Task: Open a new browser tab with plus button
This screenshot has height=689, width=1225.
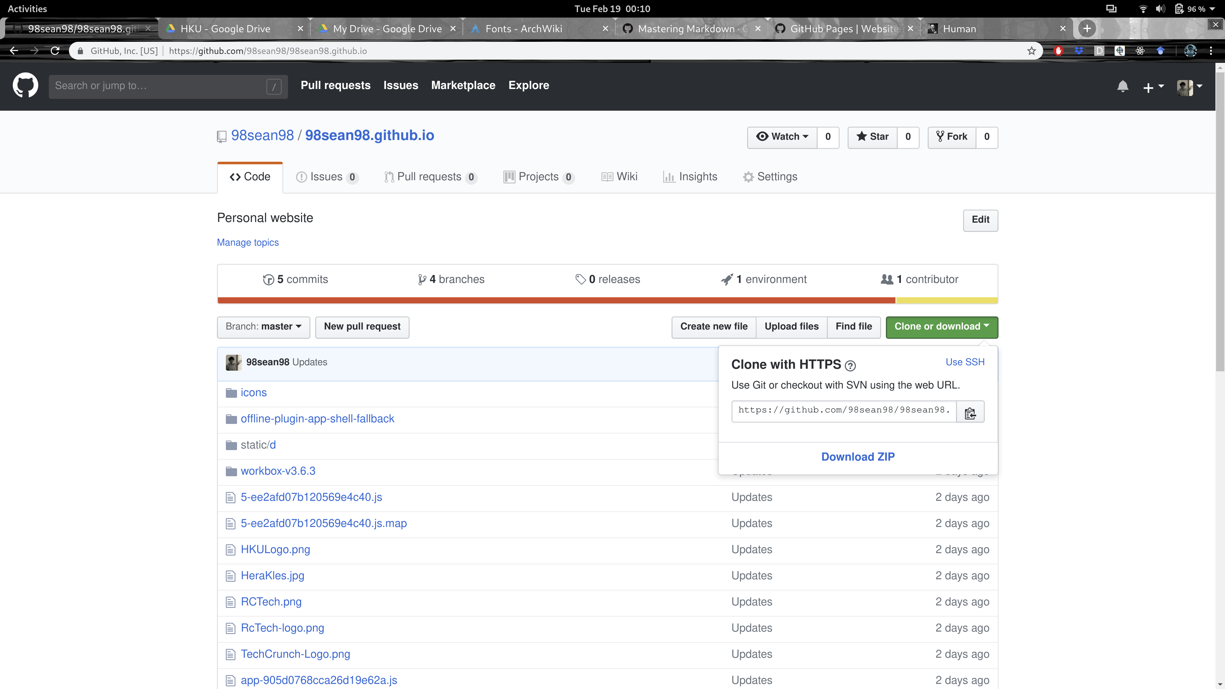Action: tap(1087, 28)
